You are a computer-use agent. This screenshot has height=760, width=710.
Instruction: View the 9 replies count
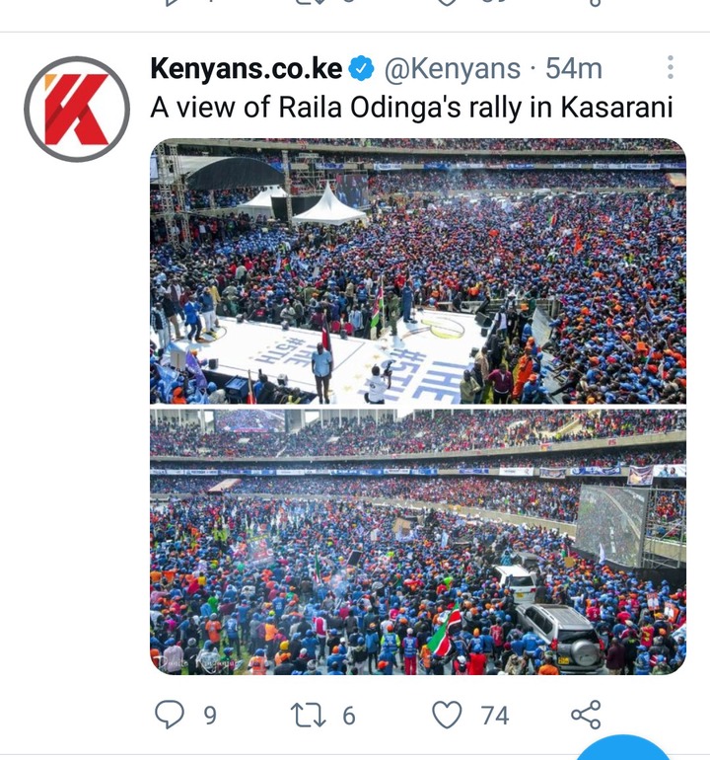click(209, 716)
